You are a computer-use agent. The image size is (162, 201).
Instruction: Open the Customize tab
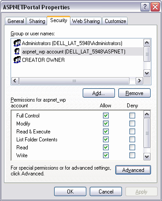pyautogui.click(x=115, y=21)
